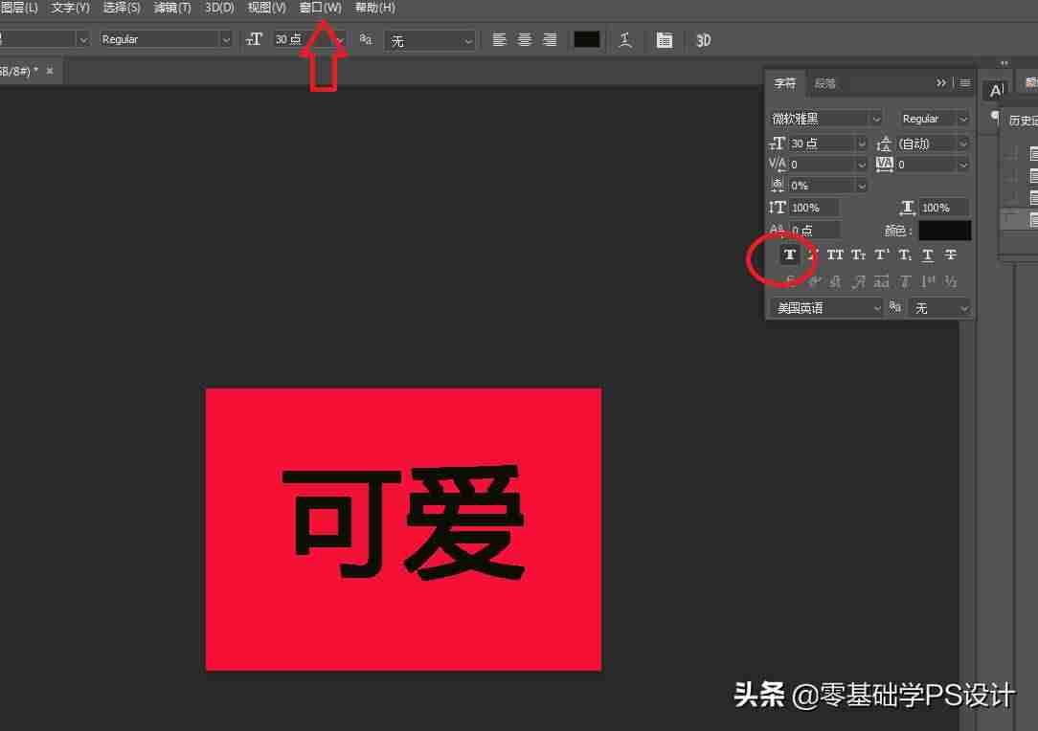This screenshot has width=1038, height=731.
Task: Expand kerning dropdown arrow
Action: [861, 165]
